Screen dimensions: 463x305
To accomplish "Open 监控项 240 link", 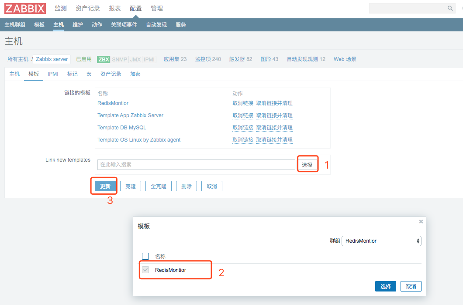I will [x=208, y=59].
